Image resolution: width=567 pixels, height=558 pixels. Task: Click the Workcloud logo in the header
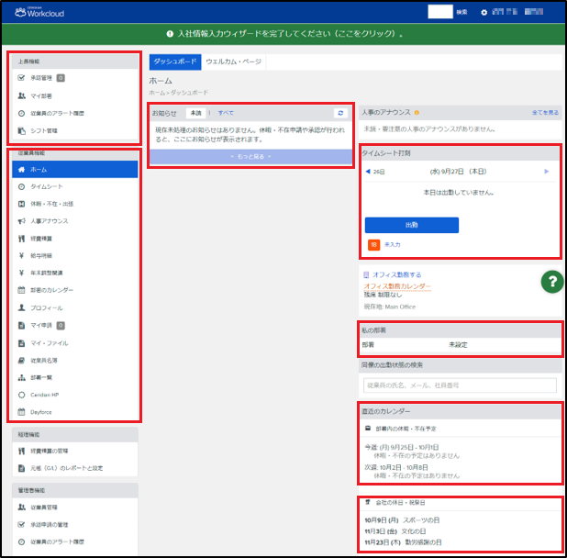[x=39, y=12]
